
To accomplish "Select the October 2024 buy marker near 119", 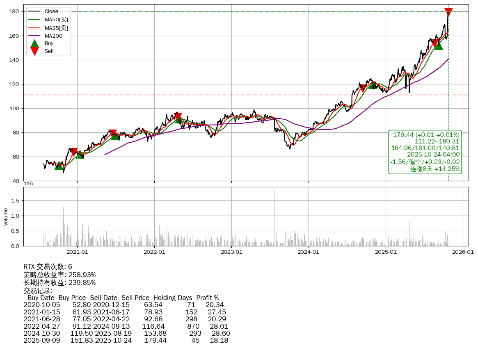I will coord(373,84).
